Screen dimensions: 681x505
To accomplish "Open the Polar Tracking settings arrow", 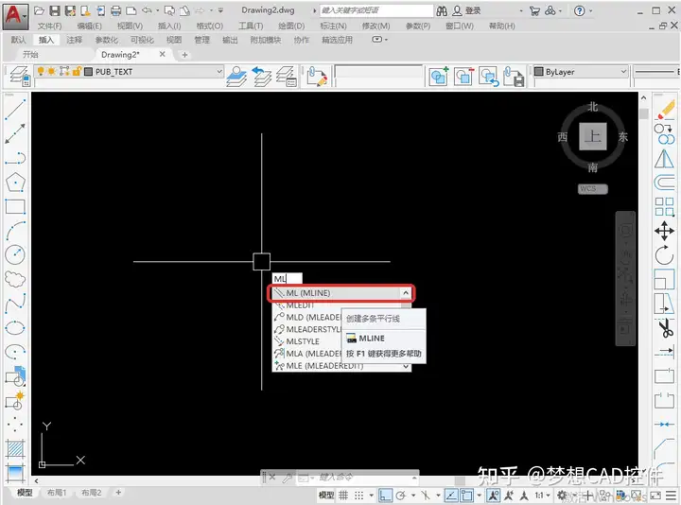I will 413,495.
